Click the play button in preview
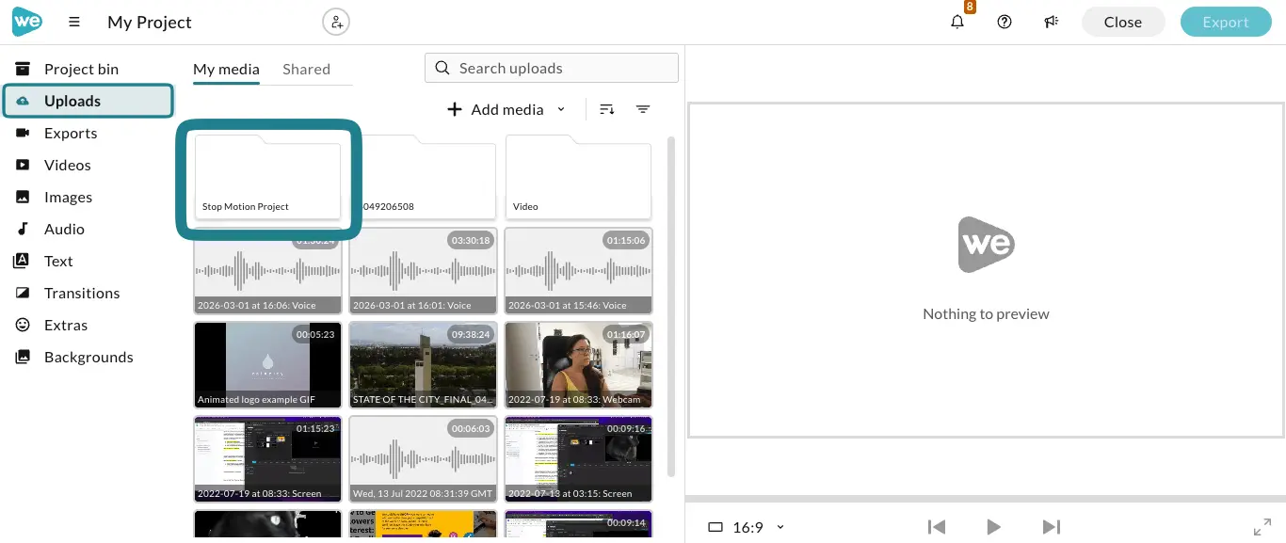This screenshot has height=543, width=1286. (993, 527)
